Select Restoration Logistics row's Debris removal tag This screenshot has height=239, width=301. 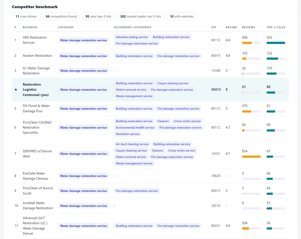(x=131, y=90)
